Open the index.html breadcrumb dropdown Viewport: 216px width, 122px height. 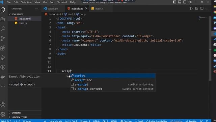point(53,14)
